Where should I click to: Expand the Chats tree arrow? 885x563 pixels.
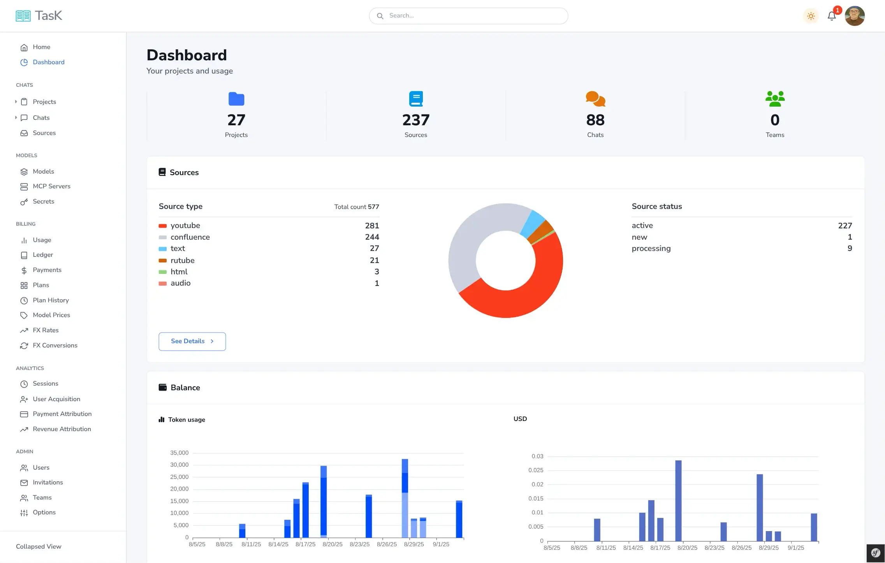coord(16,118)
